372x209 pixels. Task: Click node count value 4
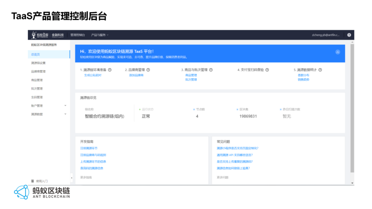tap(197, 117)
